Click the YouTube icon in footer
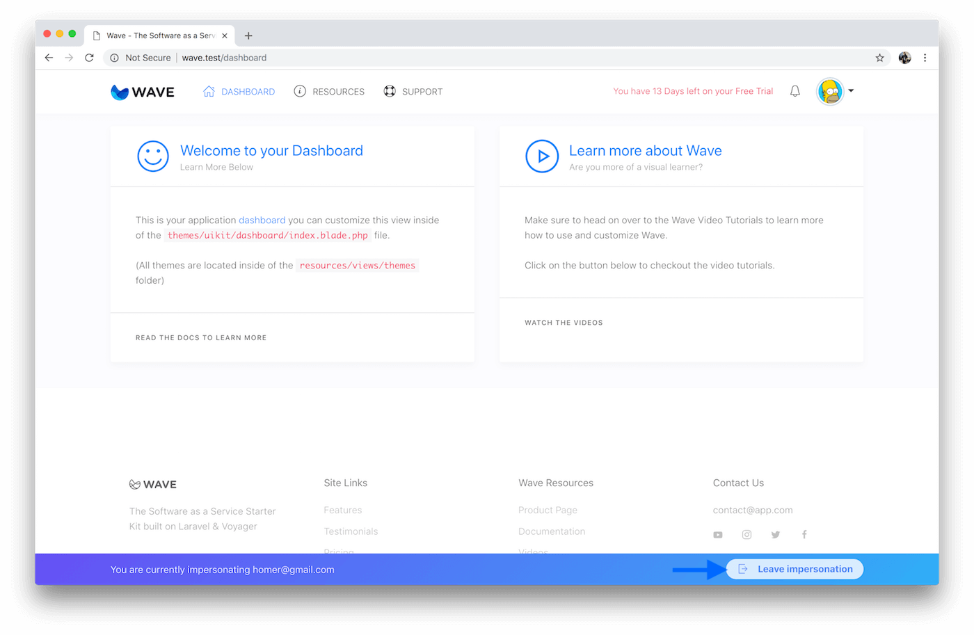 tap(717, 535)
